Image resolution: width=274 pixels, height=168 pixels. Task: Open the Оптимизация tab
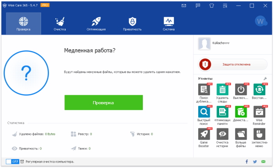tap(96, 24)
